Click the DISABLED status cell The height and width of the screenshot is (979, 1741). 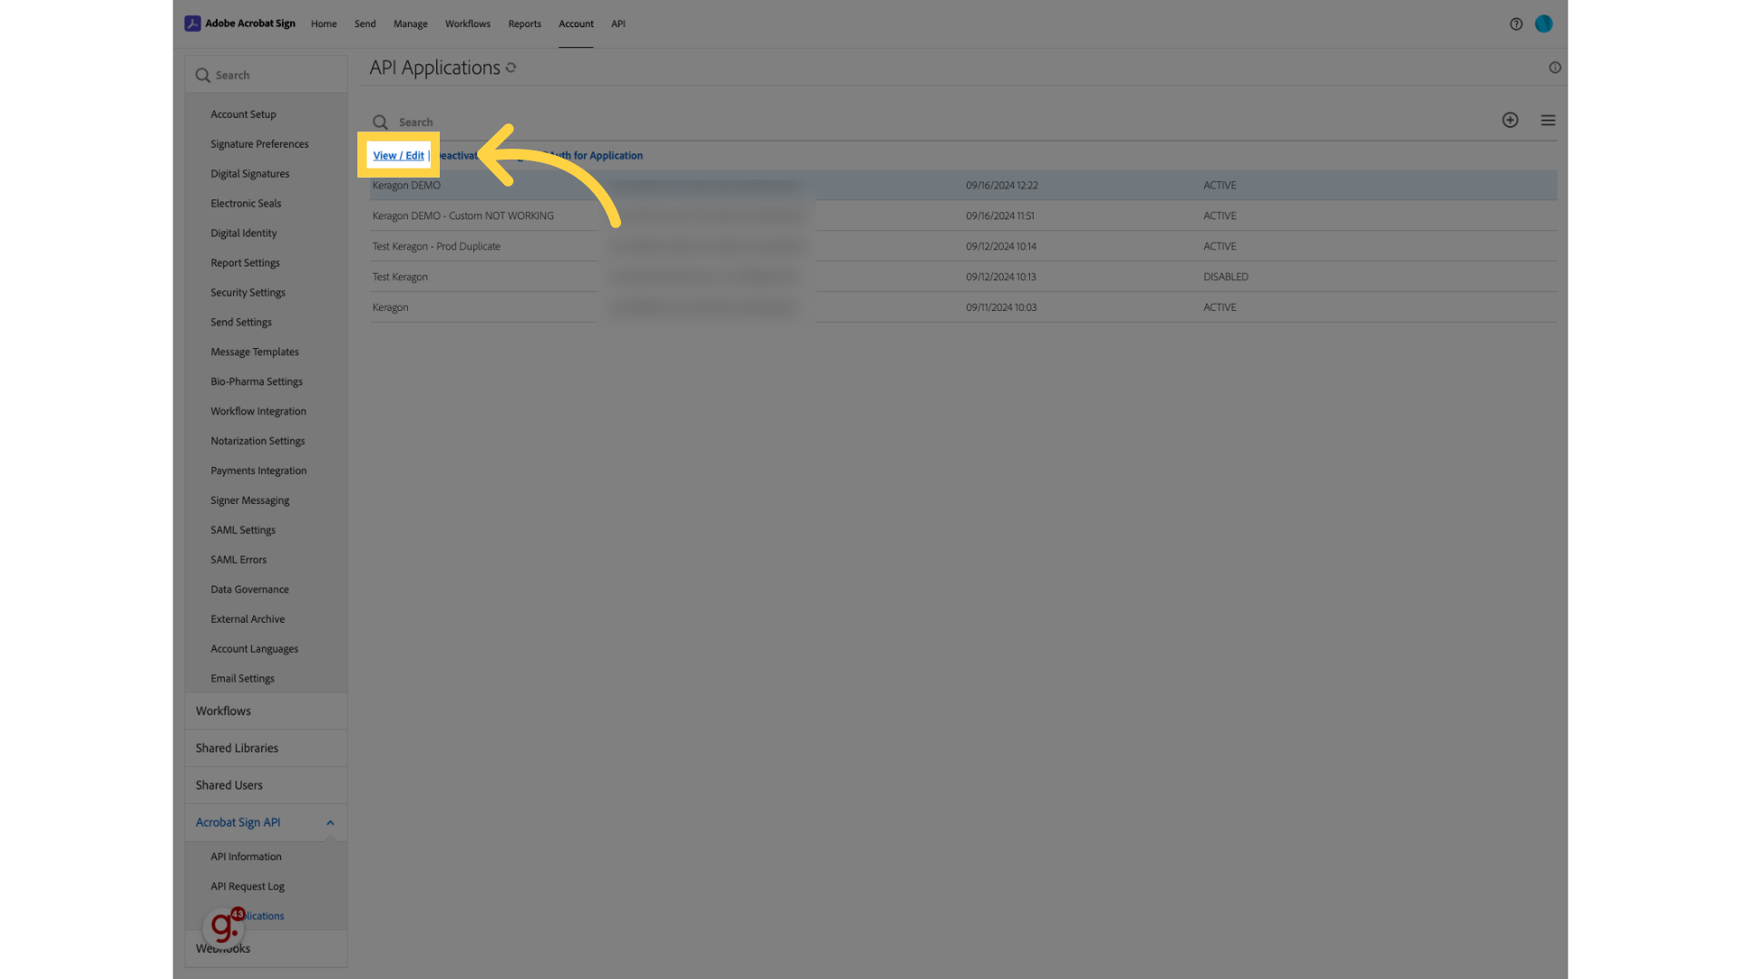pos(1225,277)
